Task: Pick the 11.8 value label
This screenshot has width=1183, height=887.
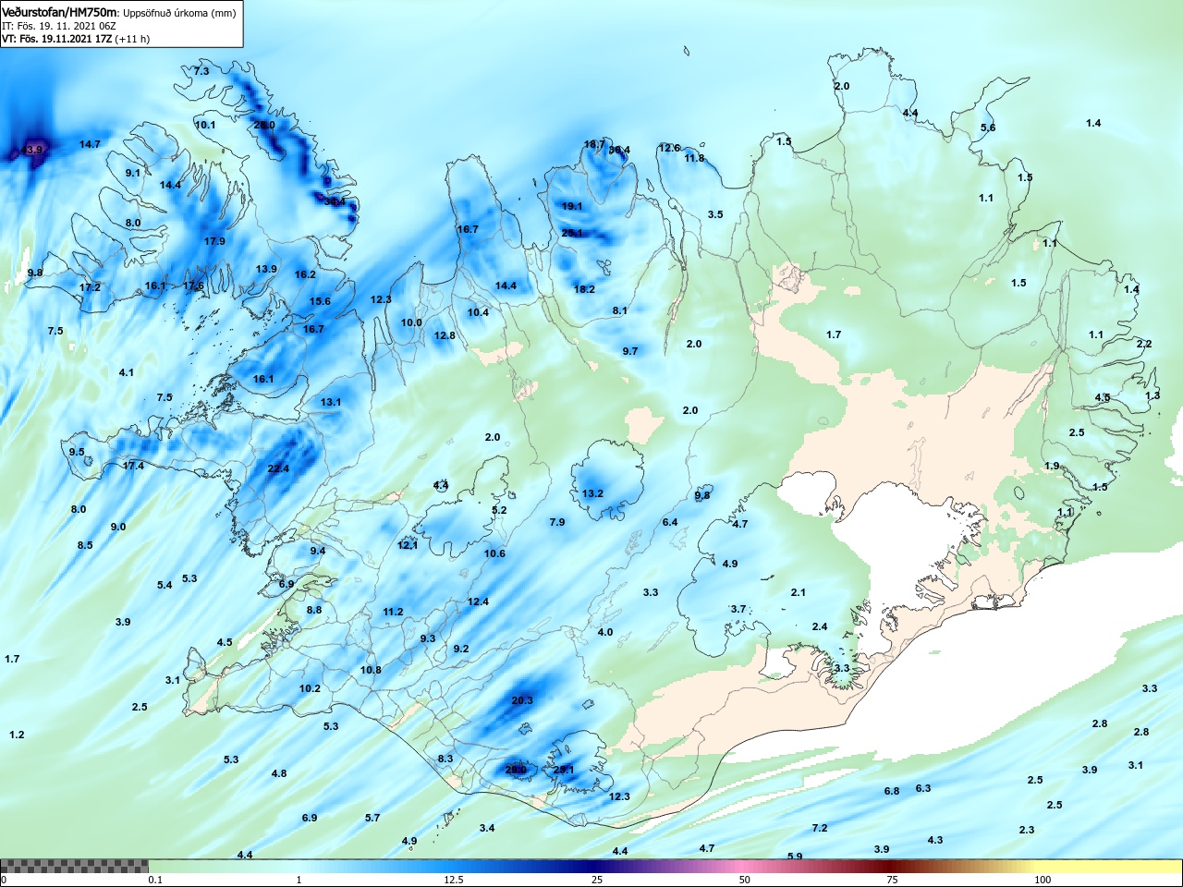Action: 694,158
